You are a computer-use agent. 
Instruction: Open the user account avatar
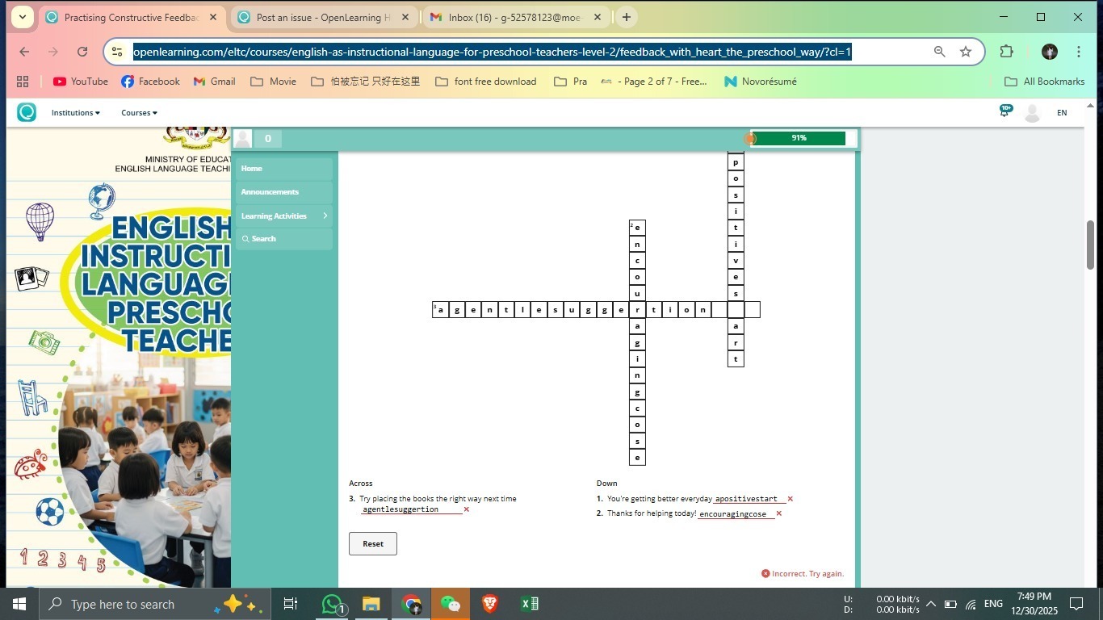point(1032,113)
